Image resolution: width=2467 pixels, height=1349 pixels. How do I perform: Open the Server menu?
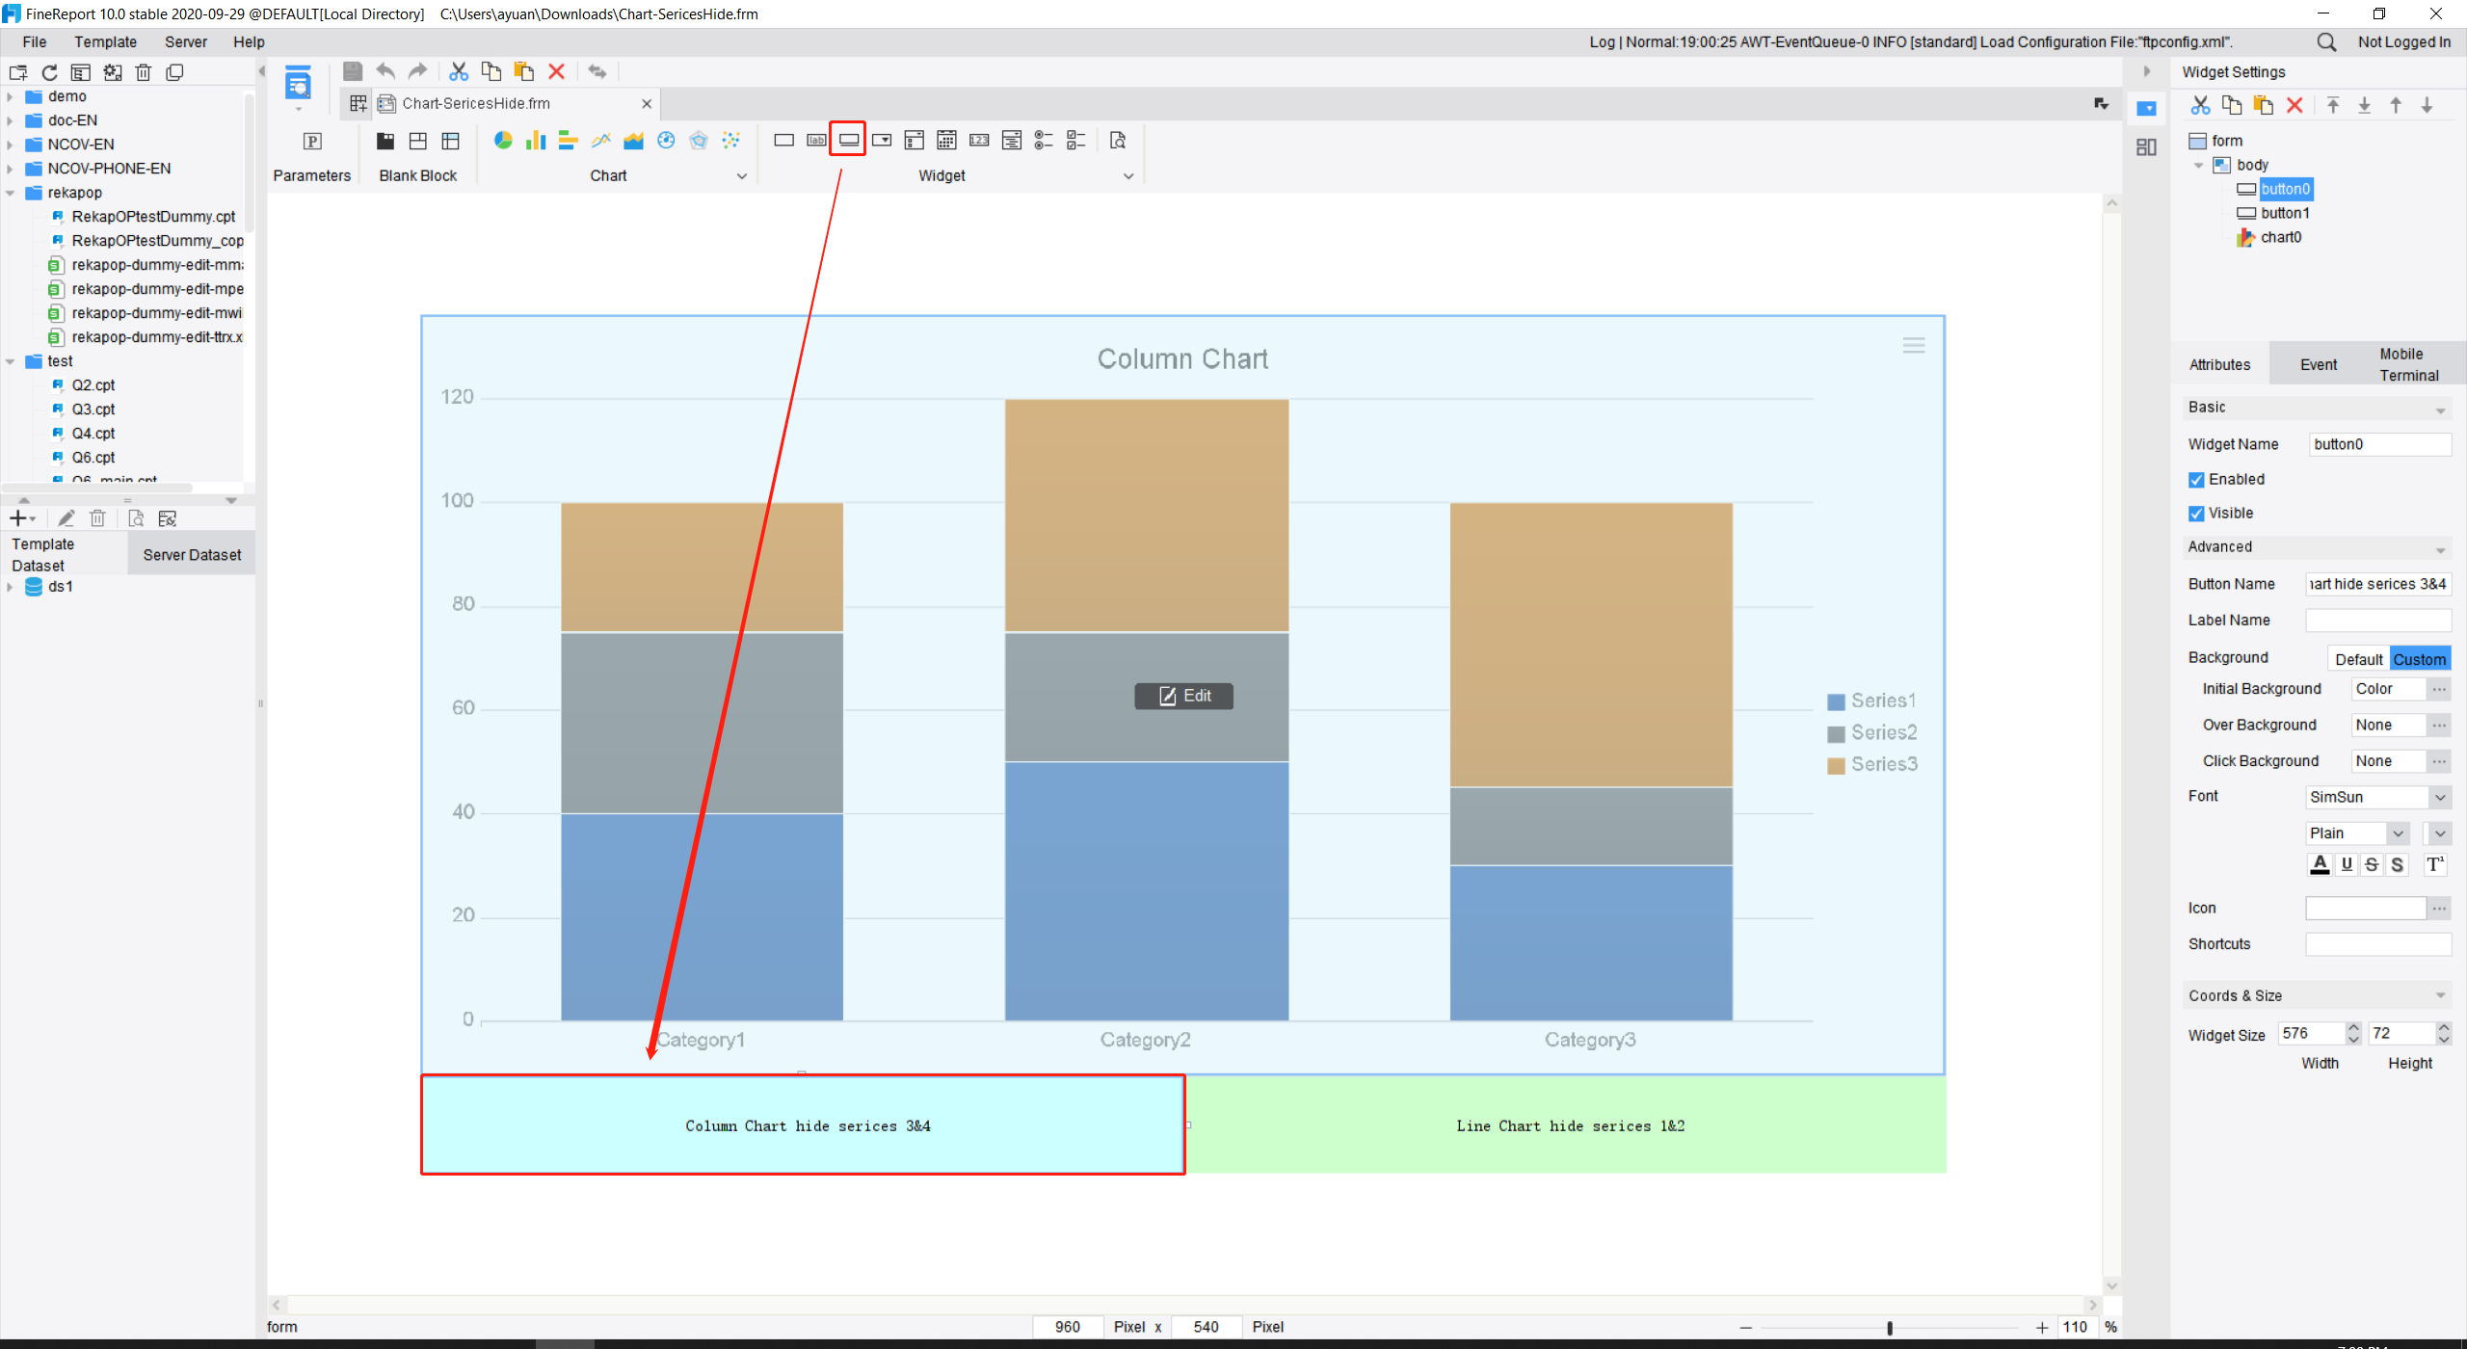185,42
